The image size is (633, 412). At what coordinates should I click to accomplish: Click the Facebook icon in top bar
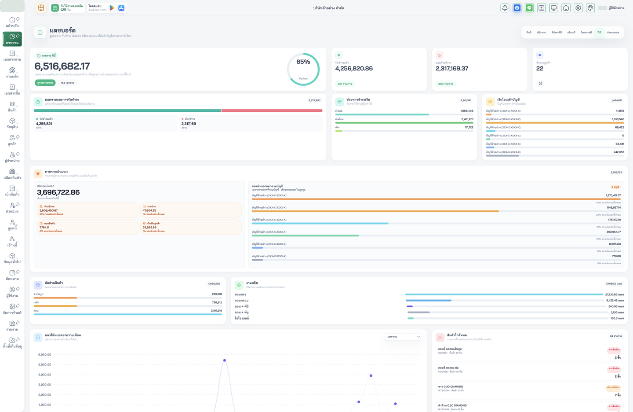pos(517,8)
